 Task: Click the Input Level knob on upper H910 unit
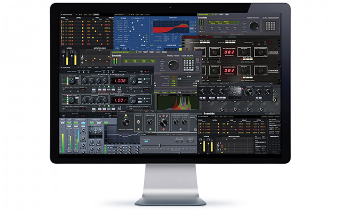click(x=72, y=81)
